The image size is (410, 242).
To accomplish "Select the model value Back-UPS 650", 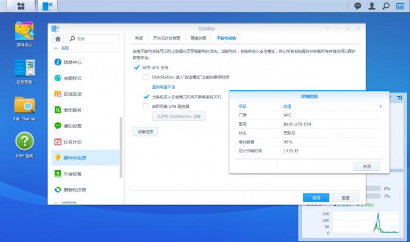I will pyautogui.click(x=297, y=124).
